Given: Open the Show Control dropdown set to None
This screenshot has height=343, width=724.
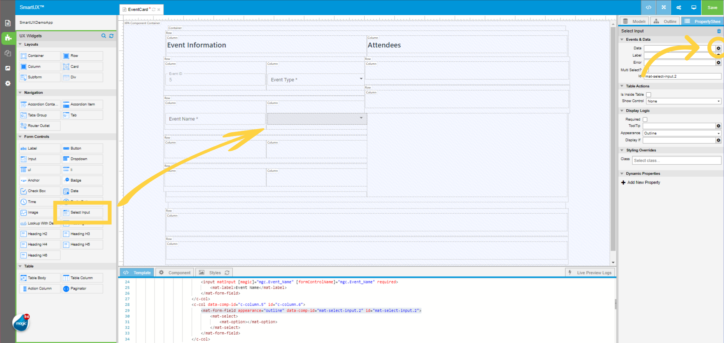Looking at the screenshot, I should (x=683, y=101).
